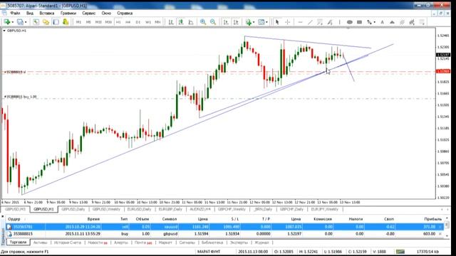
Task: Open the Indicators list dropdown arrow
Action: point(254,22)
